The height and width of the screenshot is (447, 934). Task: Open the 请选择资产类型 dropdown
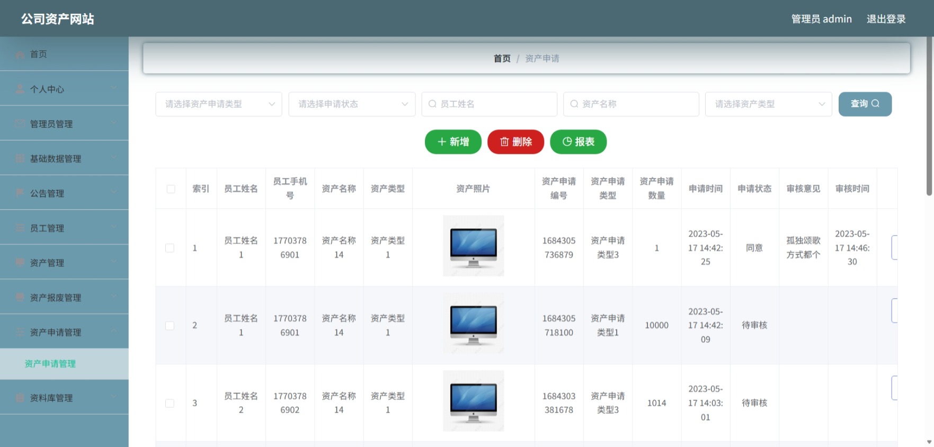[769, 104]
